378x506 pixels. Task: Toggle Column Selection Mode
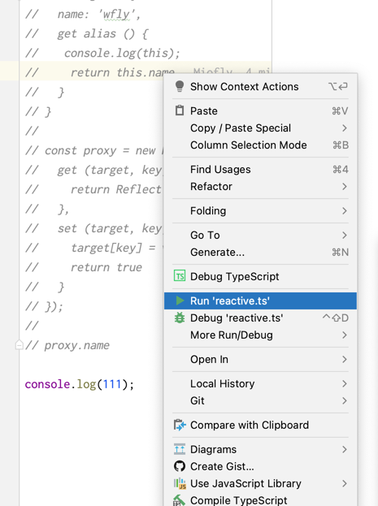(260, 145)
